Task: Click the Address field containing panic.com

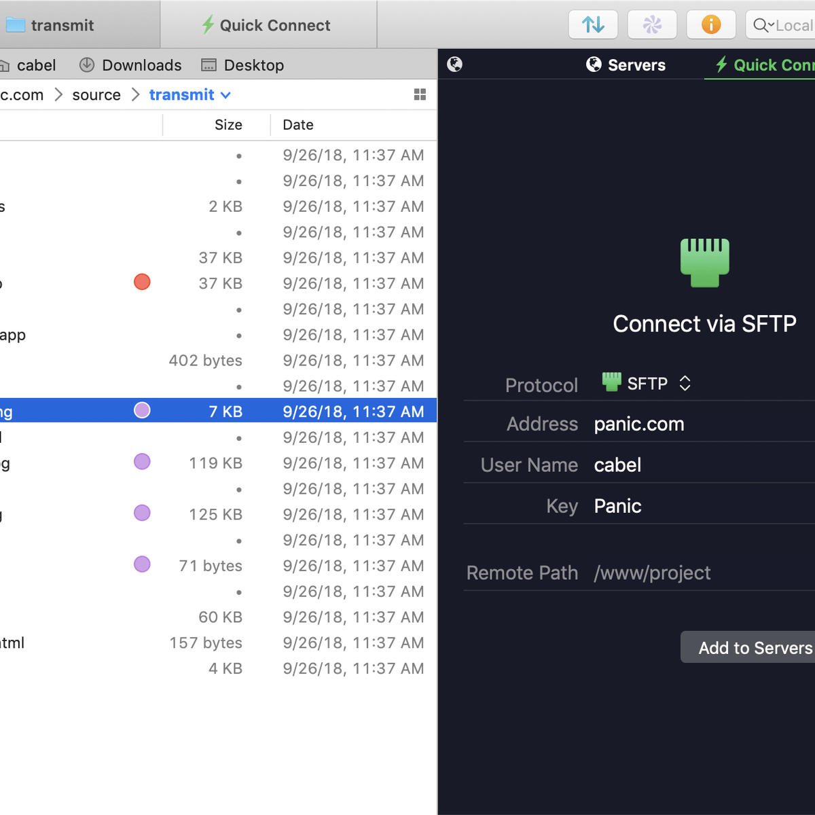Action: 700,424
